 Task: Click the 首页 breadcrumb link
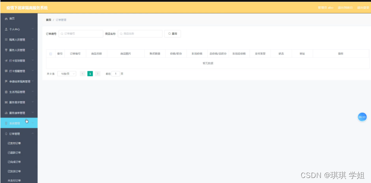49,20
